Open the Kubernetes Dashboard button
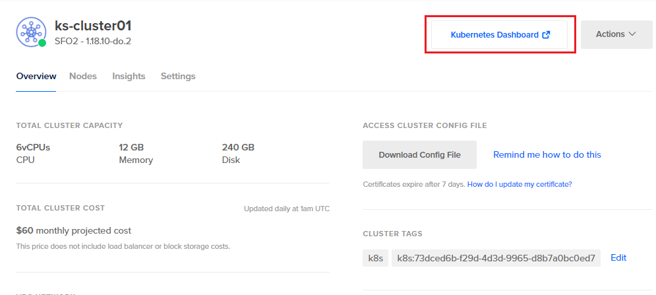This screenshot has width=656, height=295. [x=500, y=35]
